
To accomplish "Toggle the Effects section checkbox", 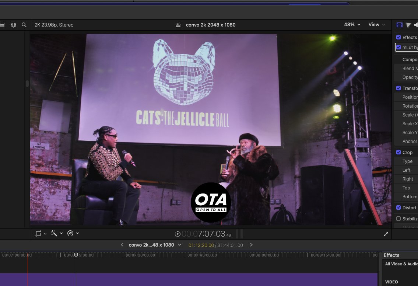I will coord(398,37).
